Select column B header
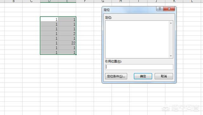The height and width of the screenshot is (115, 203). (x=13, y=1)
